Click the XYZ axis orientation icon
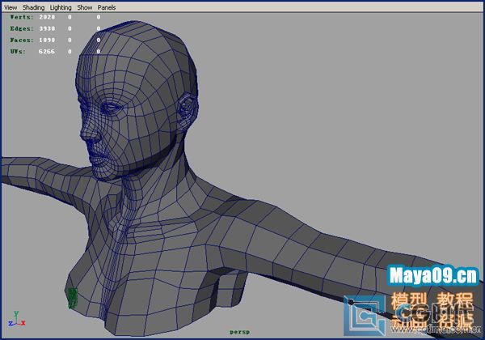 (x=17, y=319)
